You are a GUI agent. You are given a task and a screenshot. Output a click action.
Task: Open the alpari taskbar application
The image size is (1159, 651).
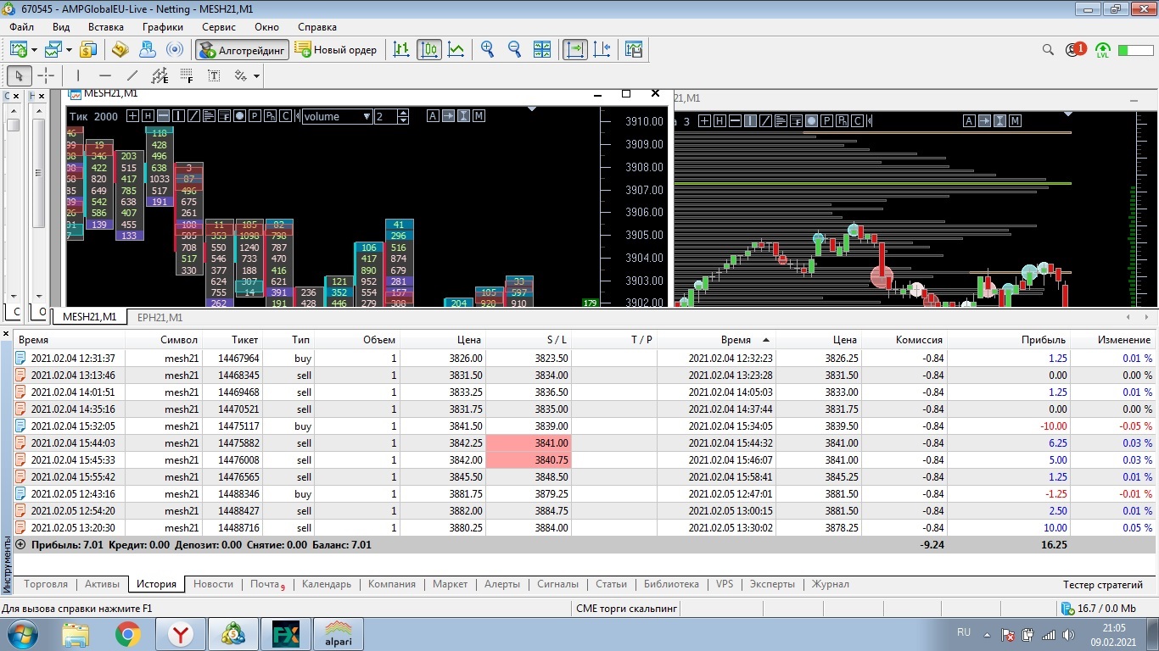click(x=339, y=633)
